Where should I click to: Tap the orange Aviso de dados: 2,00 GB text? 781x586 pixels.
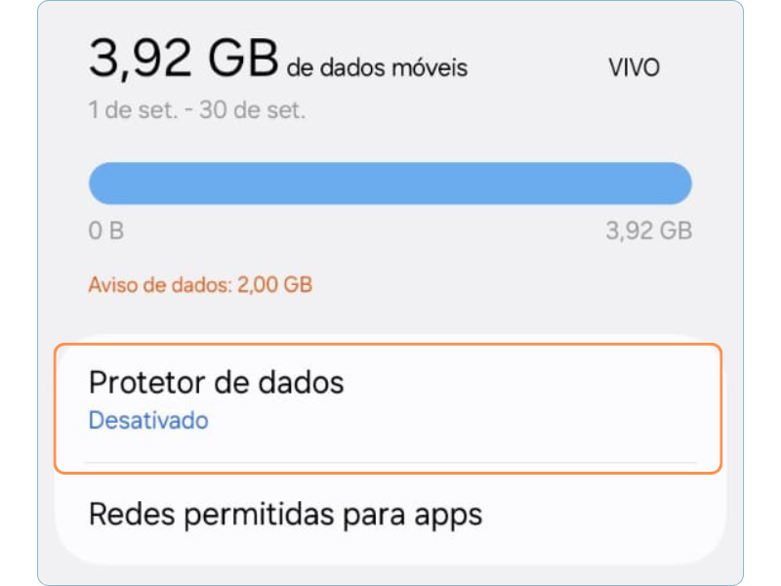(x=200, y=285)
